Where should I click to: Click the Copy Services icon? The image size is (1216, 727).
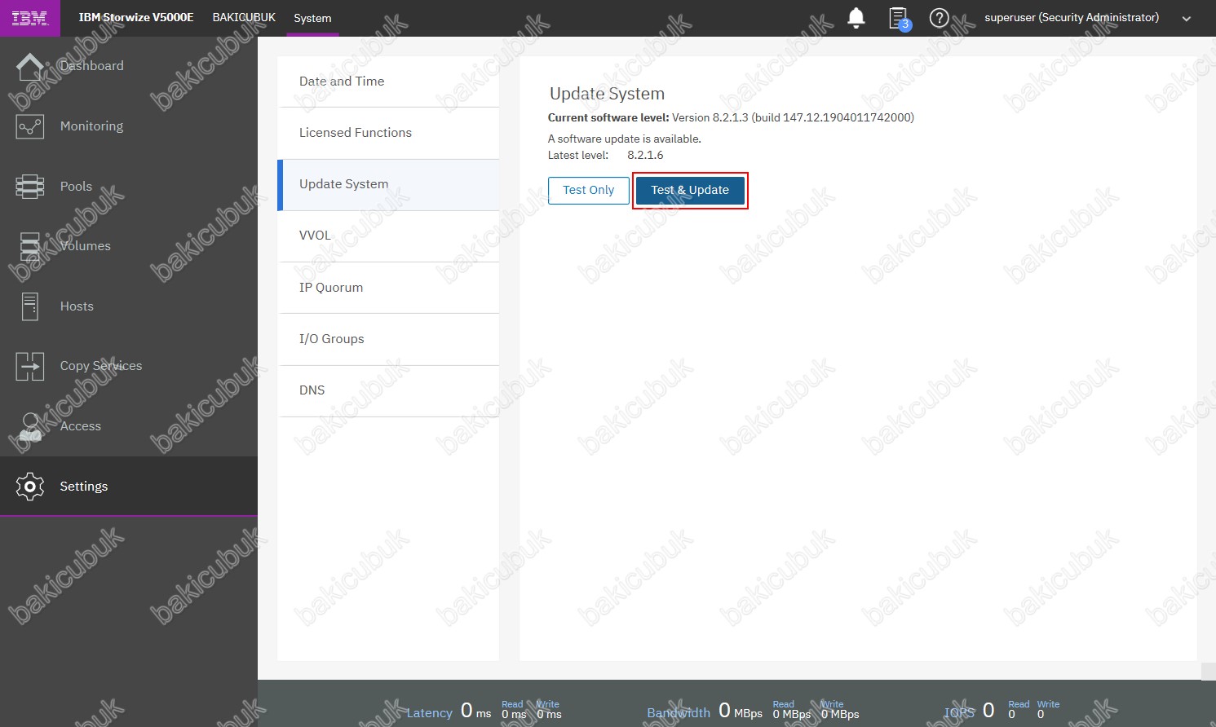pyautogui.click(x=30, y=366)
